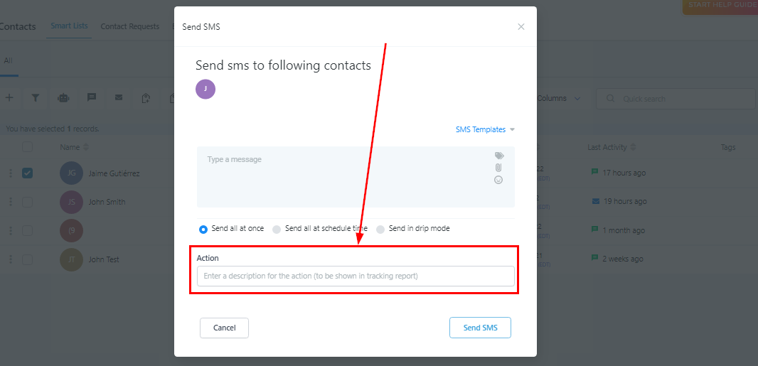The width and height of the screenshot is (758, 366).
Task: Open the Contact Requests tab
Action: click(129, 26)
